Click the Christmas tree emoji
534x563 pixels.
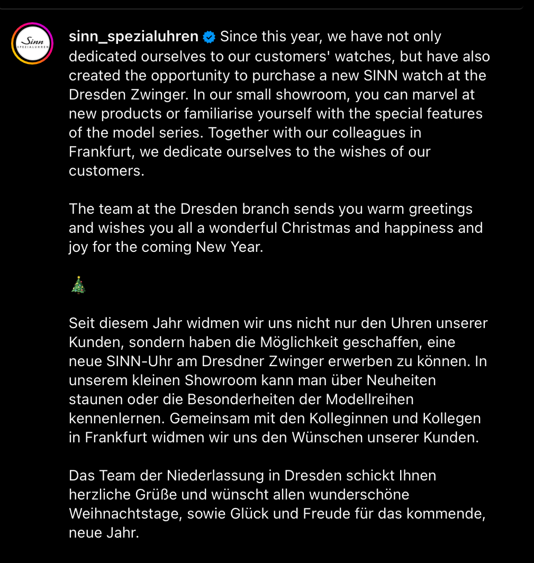[78, 285]
